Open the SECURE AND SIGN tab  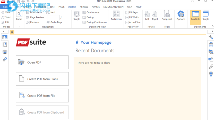click(113, 7)
